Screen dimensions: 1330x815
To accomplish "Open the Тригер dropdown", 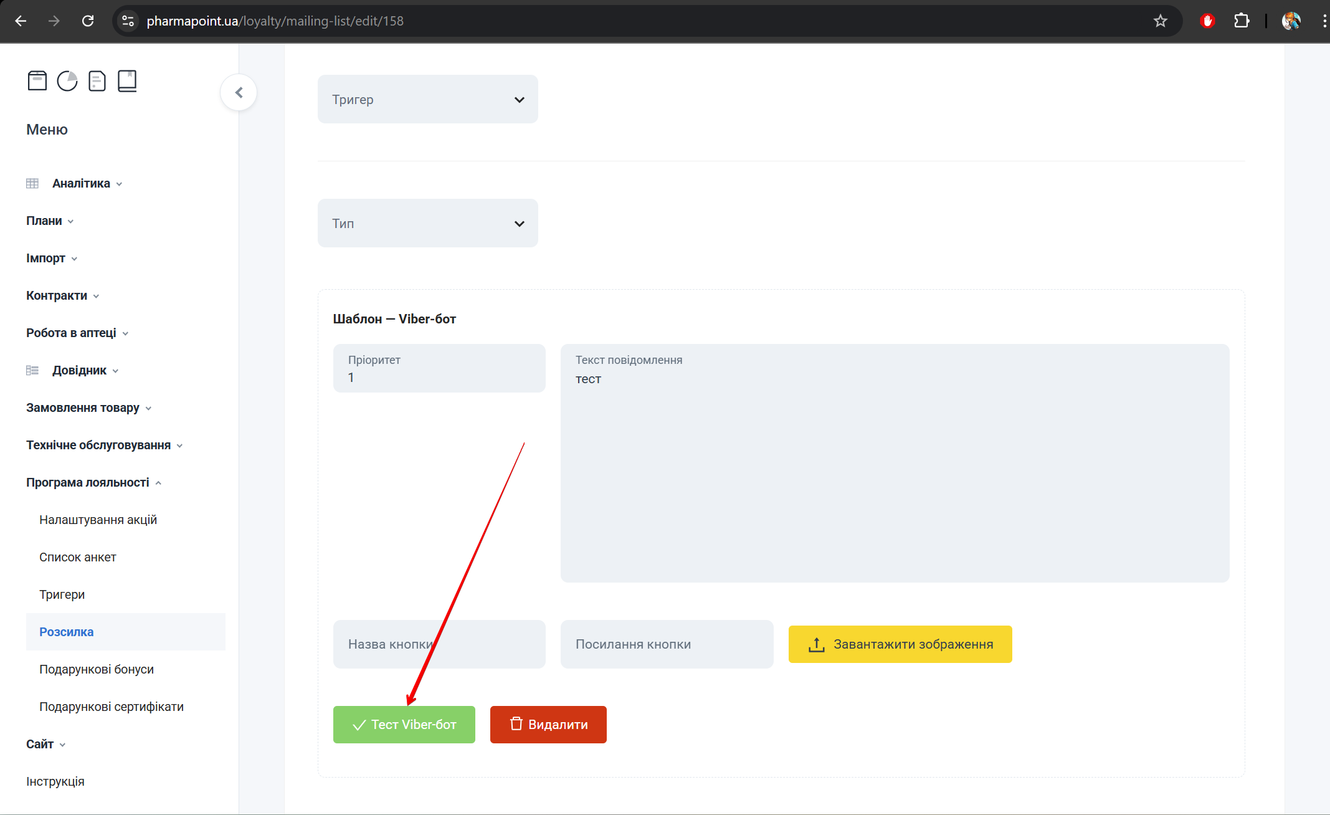I will point(427,100).
